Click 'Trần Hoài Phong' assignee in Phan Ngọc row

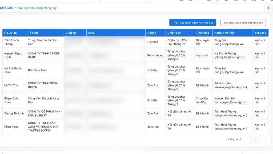pos(231,127)
